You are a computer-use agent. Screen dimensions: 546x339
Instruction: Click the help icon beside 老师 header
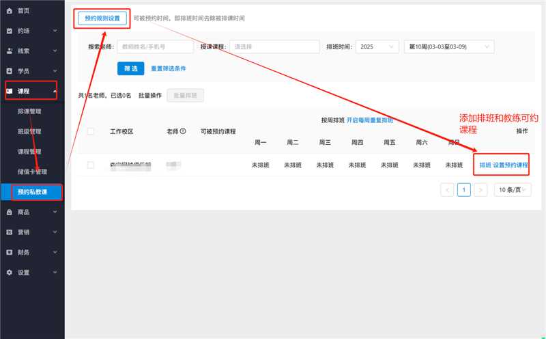[x=183, y=131]
